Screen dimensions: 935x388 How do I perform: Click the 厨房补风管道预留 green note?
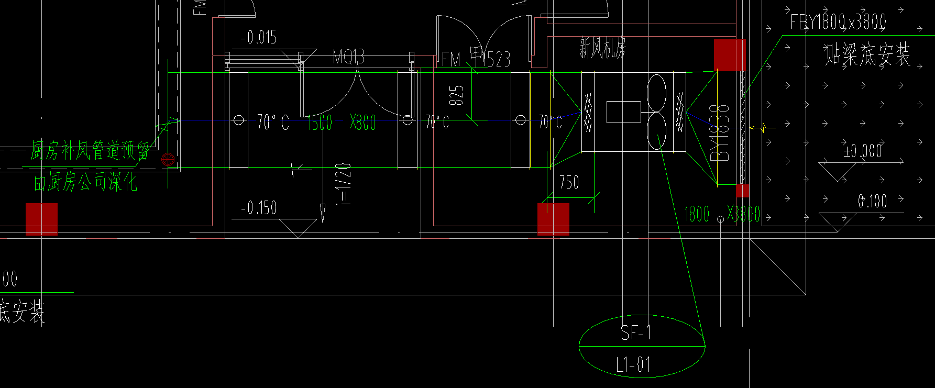(x=90, y=151)
